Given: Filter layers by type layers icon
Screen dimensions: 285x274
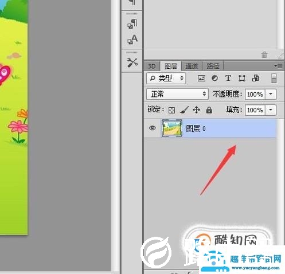Looking at the screenshot, I should [x=228, y=78].
